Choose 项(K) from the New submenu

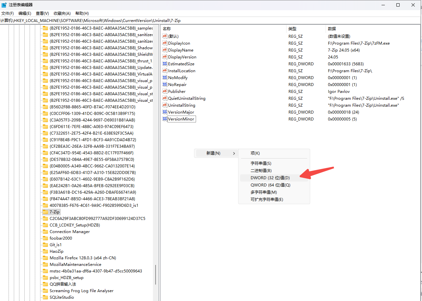point(274,153)
